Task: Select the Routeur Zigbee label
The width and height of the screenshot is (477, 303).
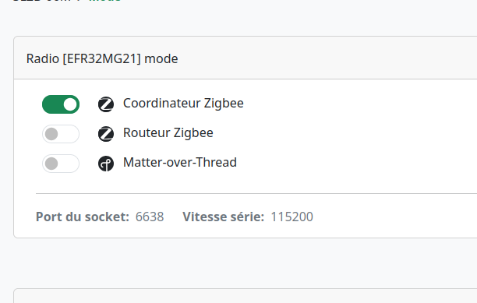Action: coord(168,133)
